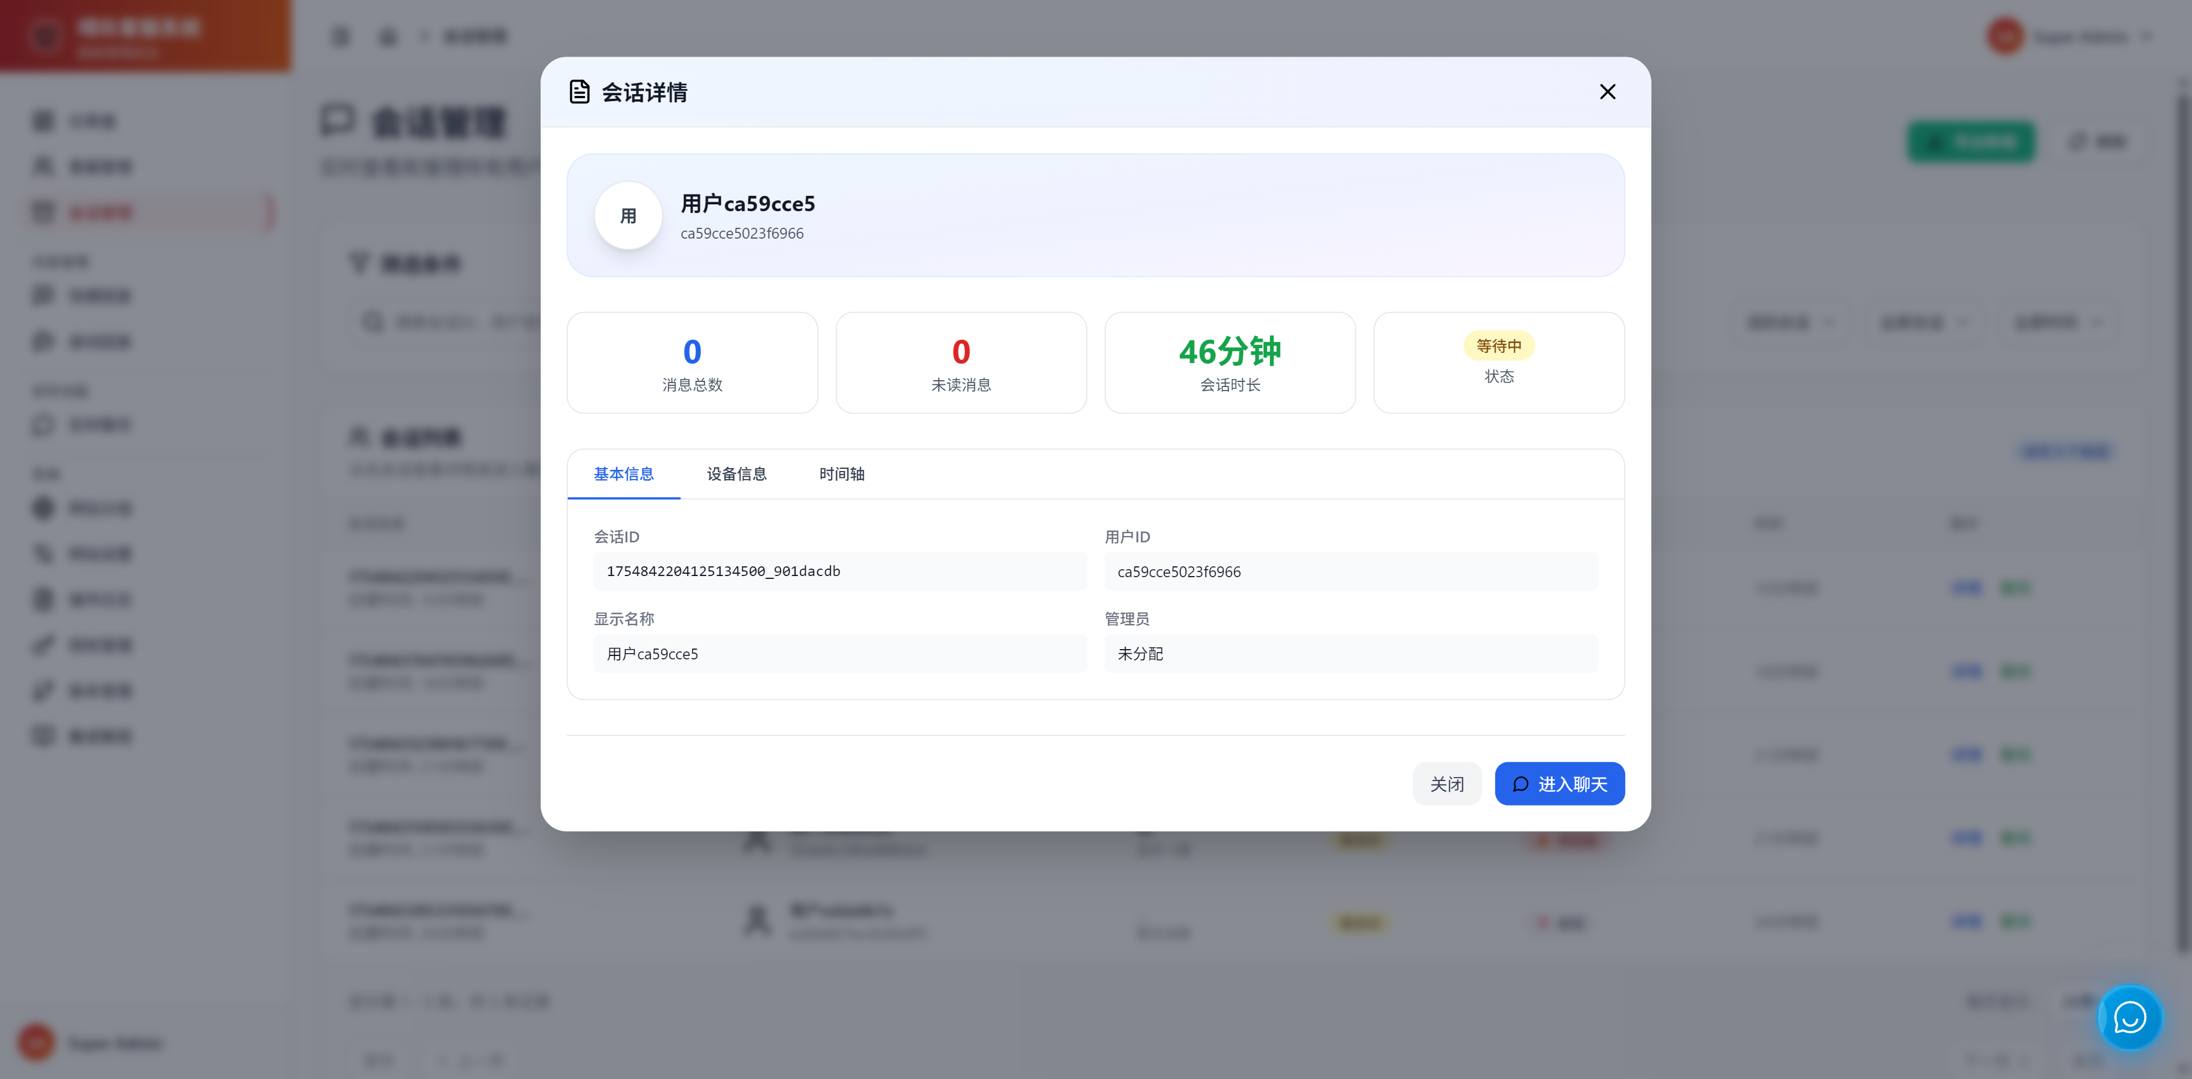Close the 会话详情 dialog with X icon
Image resolution: width=2192 pixels, height=1079 pixels.
pyautogui.click(x=1606, y=92)
